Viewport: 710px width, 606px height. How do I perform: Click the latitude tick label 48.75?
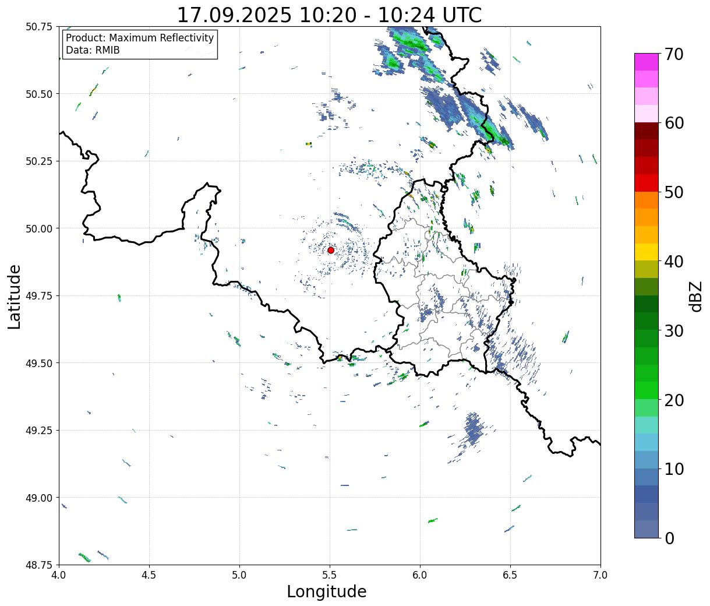click(x=39, y=565)
